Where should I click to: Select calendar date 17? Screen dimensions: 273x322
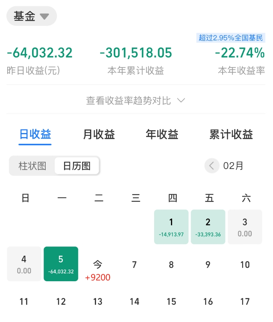coord(245,302)
